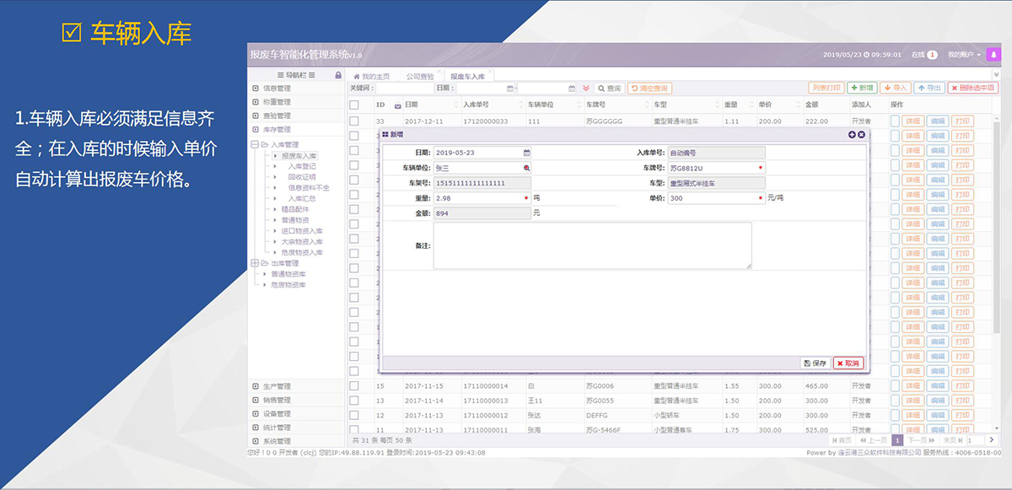
Task: Close the 新增 dialog with X icon
Action: click(x=861, y=134)
